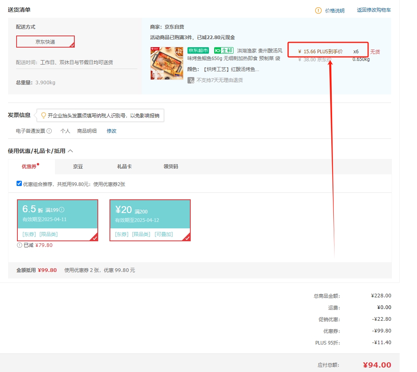
Task: Click the 配送时间 delivery time text
Action: pos(64,63)
